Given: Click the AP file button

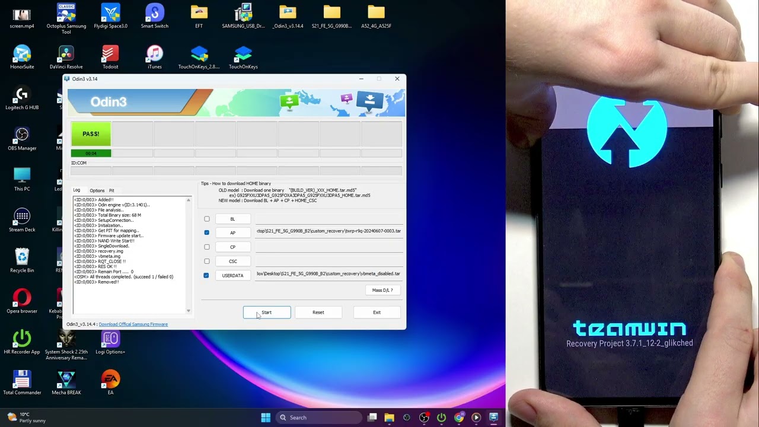Looking at the screenshot, I should pos(232,232).
